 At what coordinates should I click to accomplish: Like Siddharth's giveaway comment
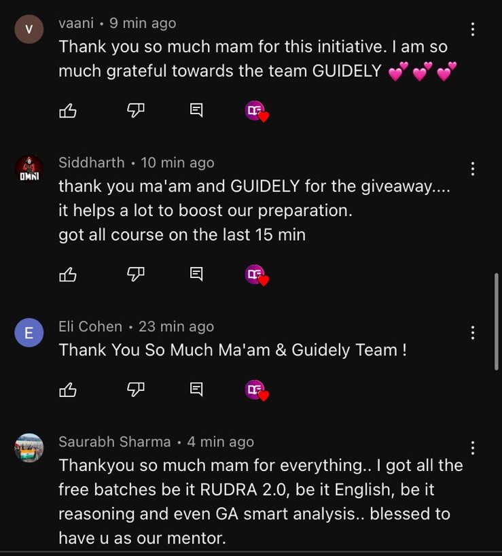click(68, 275)
